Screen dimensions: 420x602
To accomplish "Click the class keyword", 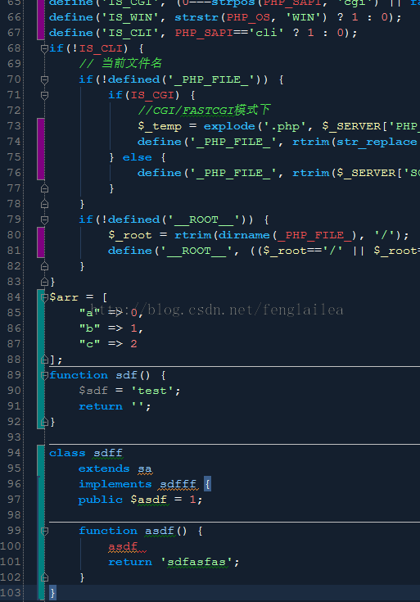I will point(68,453).
